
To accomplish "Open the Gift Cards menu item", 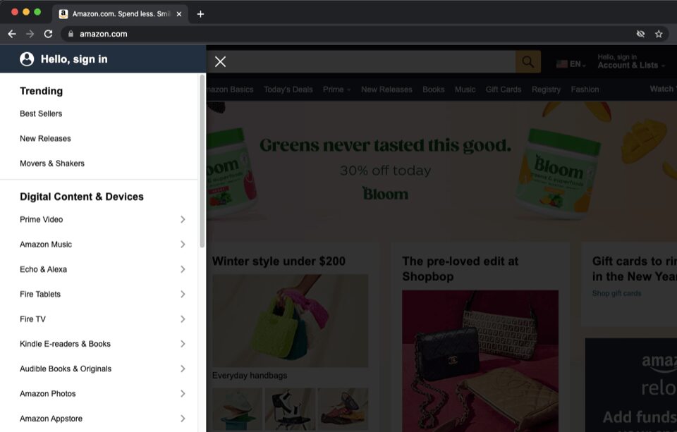I will 503,90.
